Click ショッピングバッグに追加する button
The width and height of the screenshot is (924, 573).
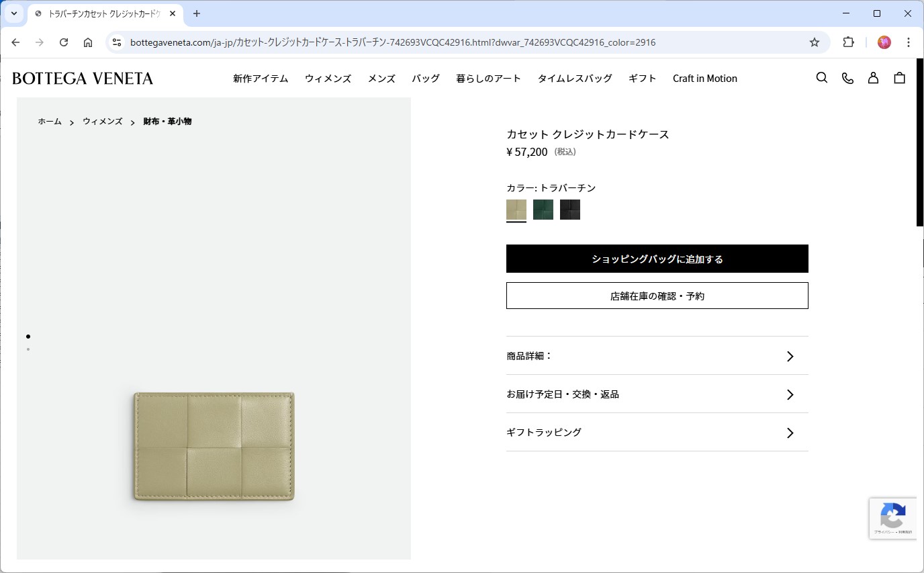657,259
